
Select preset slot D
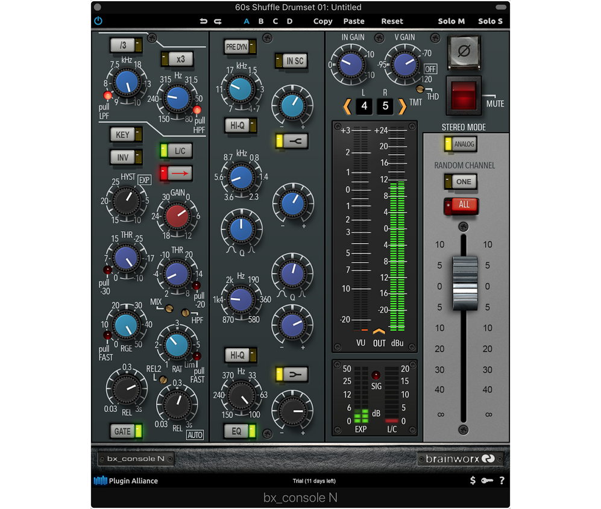290,22
